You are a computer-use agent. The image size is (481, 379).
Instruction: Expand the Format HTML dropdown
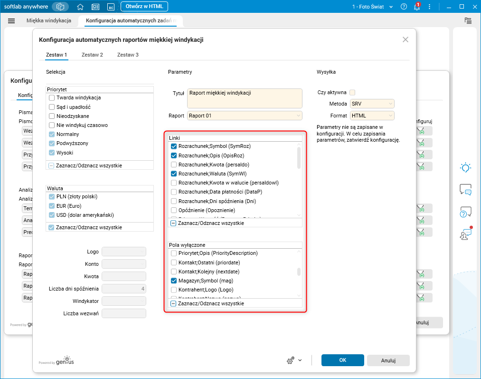[x=372, y=116]
